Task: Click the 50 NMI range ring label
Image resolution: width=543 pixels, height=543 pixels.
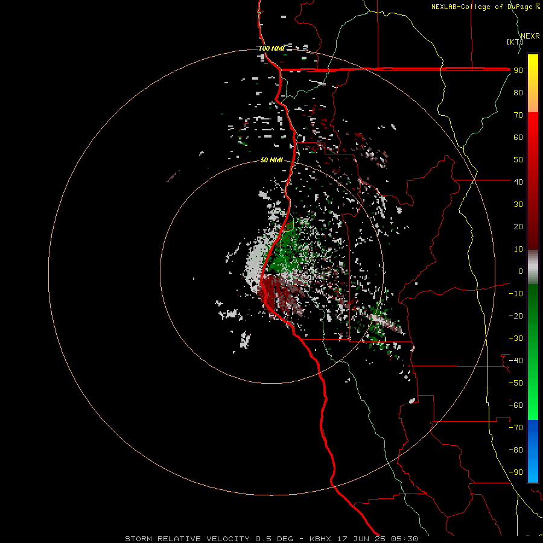Action: (x=271, y=160)
